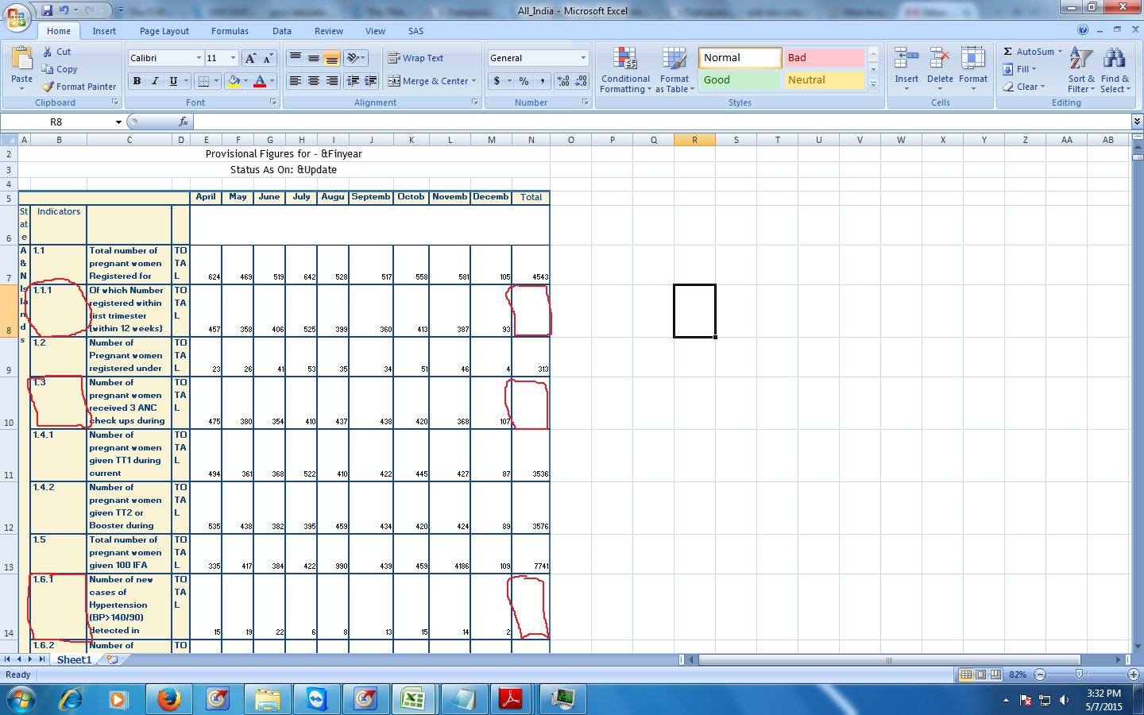Save the workbook from Quick Access toolbar
This screenshot has height=715, width=1144.
click(47, 10)
